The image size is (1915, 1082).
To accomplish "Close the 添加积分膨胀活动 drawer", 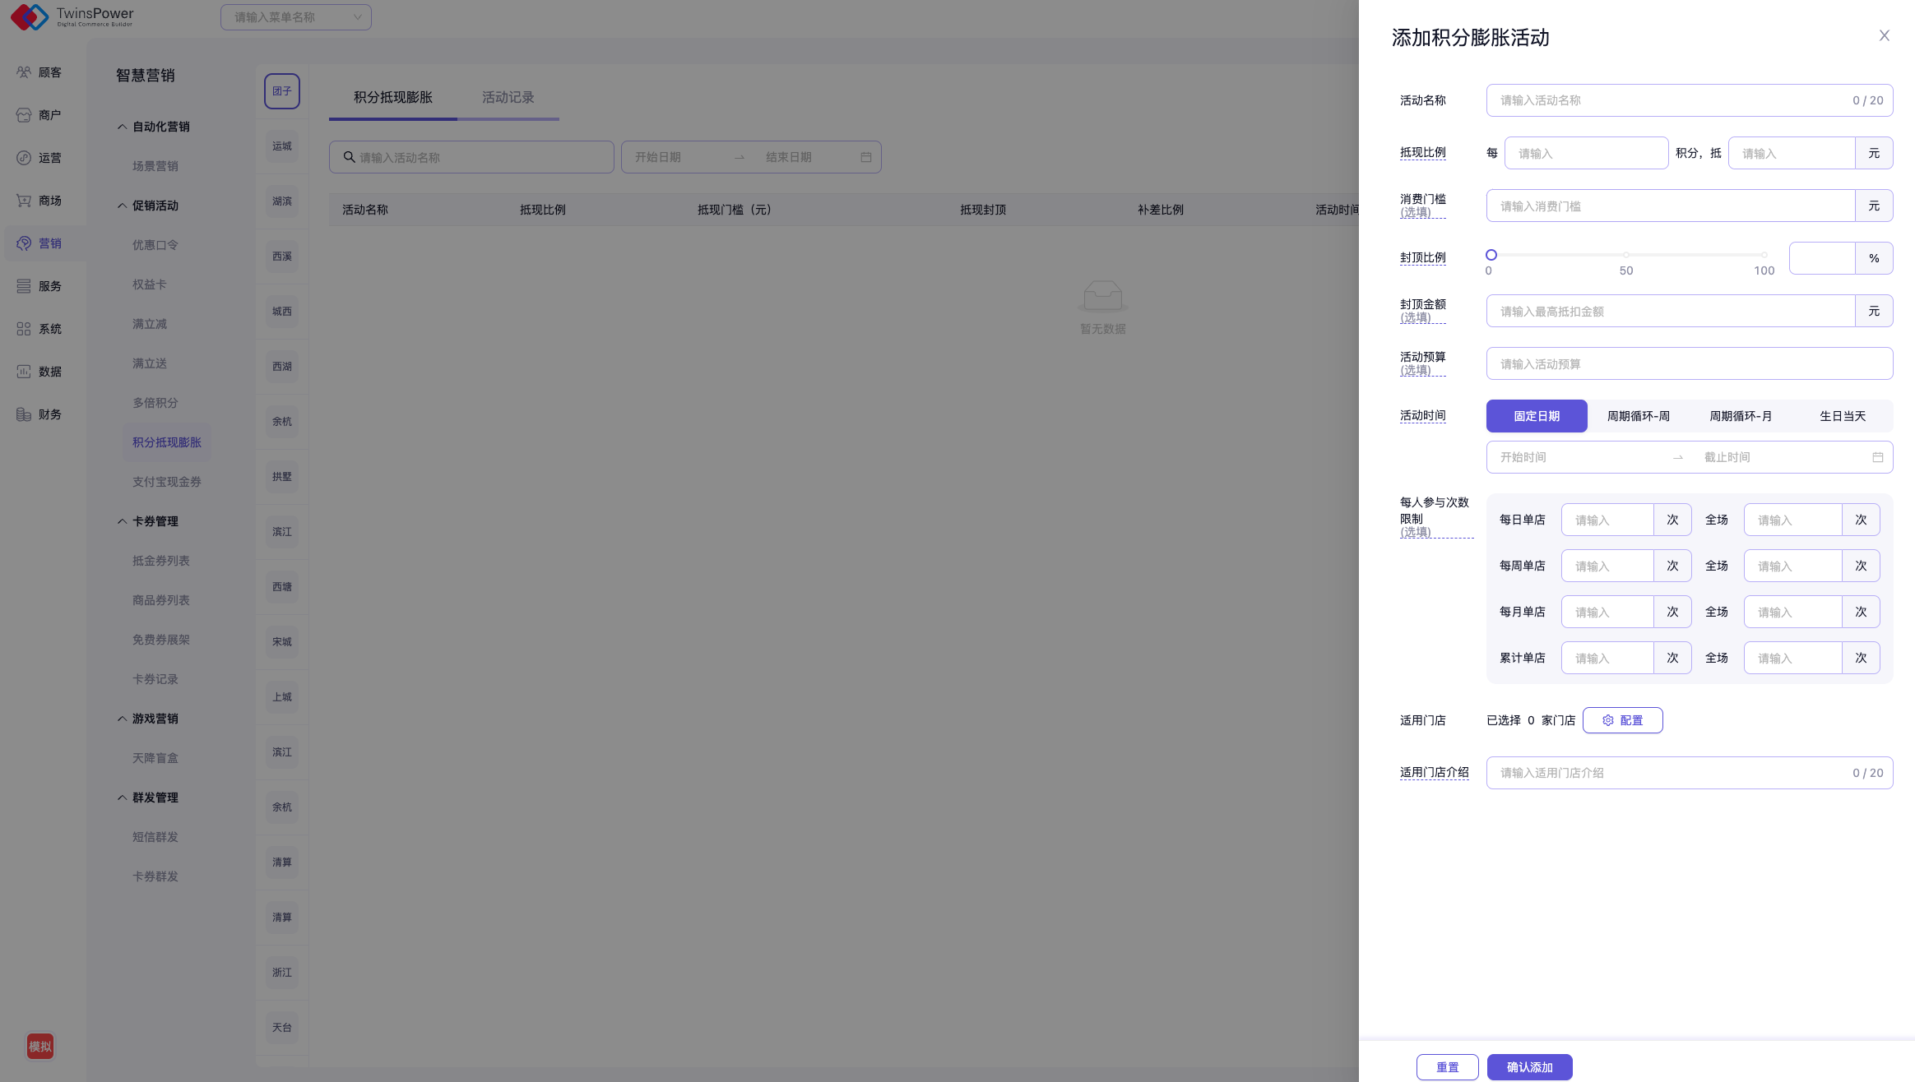I will coord(1884,35).
